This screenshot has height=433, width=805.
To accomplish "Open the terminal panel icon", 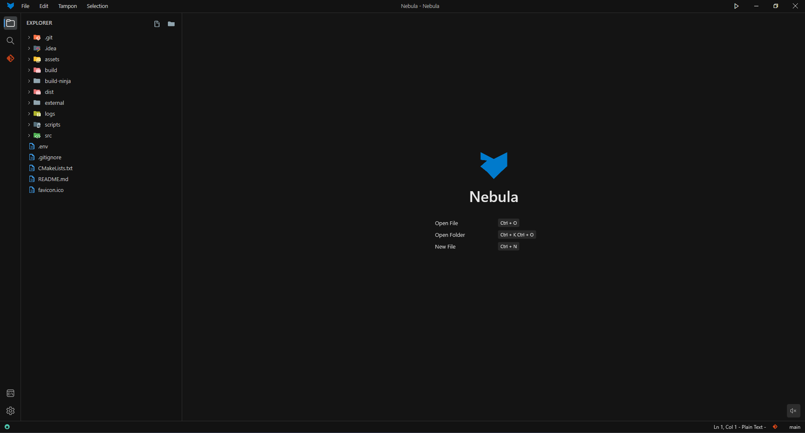I will point(10,393).
